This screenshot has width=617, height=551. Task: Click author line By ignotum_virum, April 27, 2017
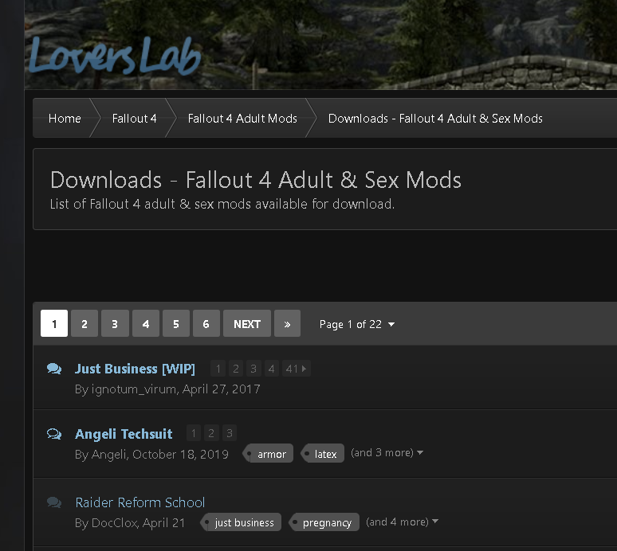[x=167, y=389]
